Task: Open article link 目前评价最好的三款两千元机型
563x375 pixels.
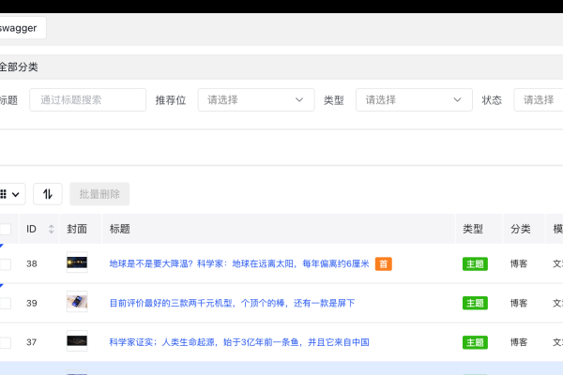Action: (232, 303)
